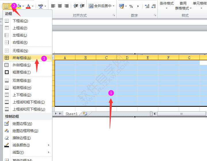This screenshot has height=161, width=207.
Task: Choose 上框线和双下框线(U)
Action: point(27,109)
